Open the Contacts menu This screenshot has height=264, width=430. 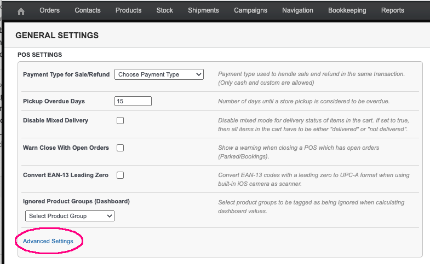(x=88, y=10)
